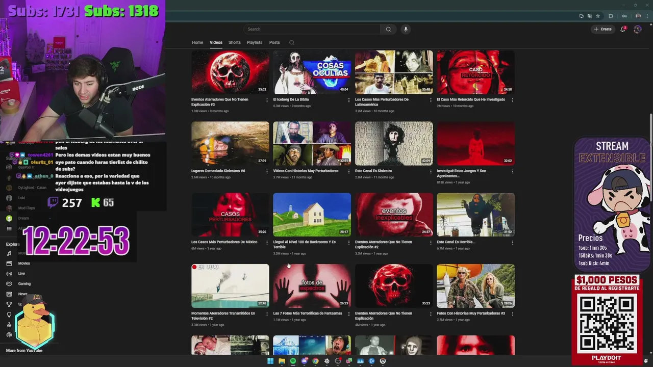Click the channel search icon next to Posts
This screenshot has height=367, width=653.
(291, 42)
